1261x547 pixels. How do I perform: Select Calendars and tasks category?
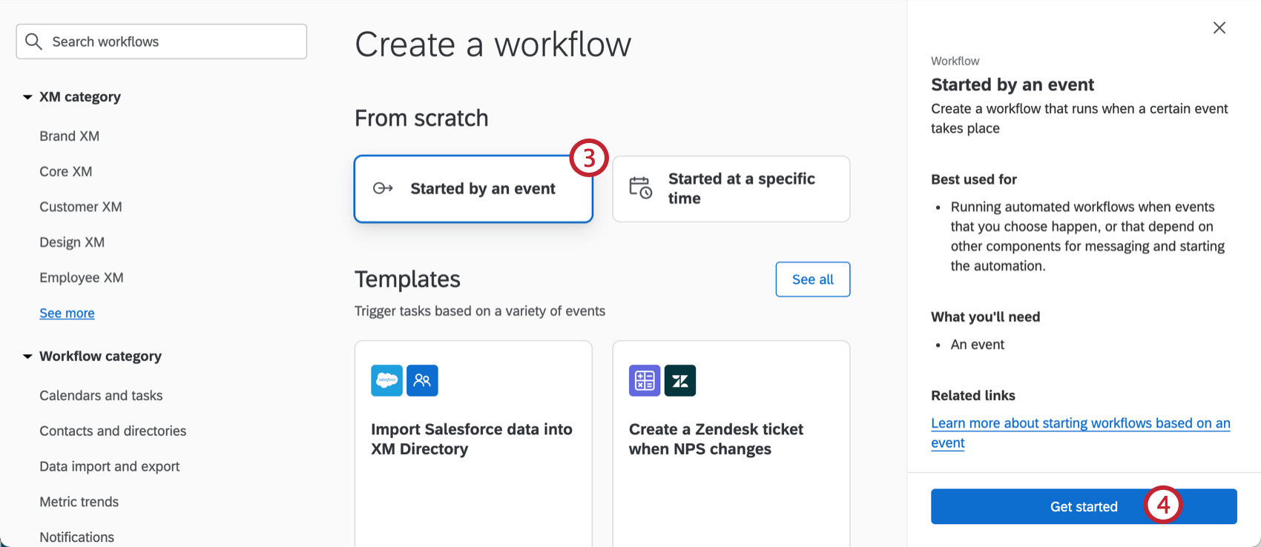point(101,396)
